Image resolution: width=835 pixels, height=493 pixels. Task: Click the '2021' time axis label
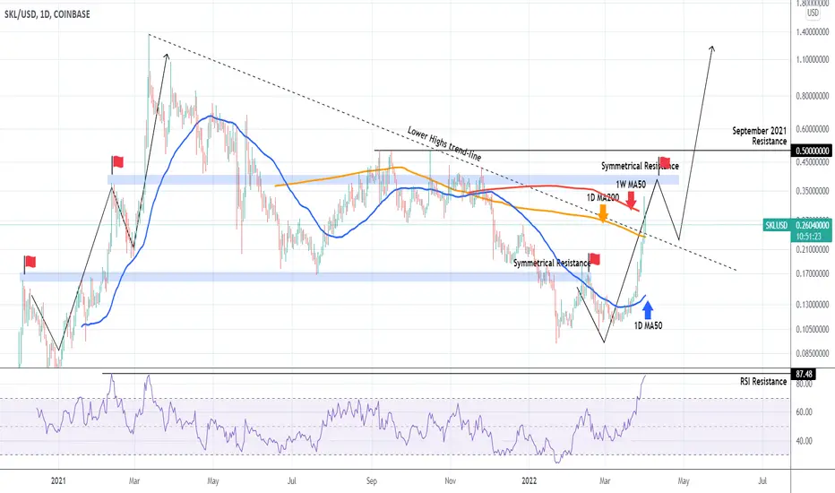pyautogui.click(x=58, y=480)
